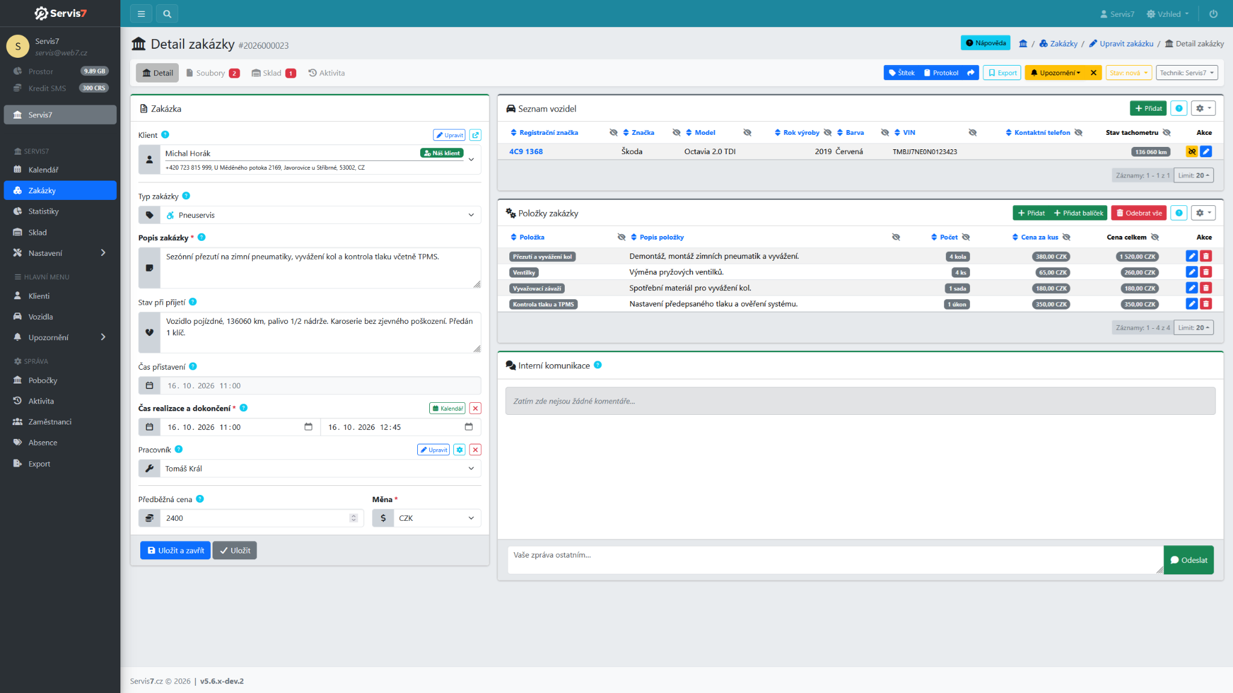Open the Technik: Servis7 dropdown
Screen dimensions: 1233x693
click(1187, 73)
